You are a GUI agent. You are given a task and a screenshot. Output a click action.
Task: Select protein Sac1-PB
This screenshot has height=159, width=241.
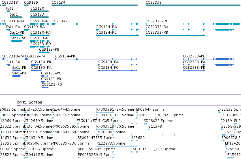tap(17, 71)
